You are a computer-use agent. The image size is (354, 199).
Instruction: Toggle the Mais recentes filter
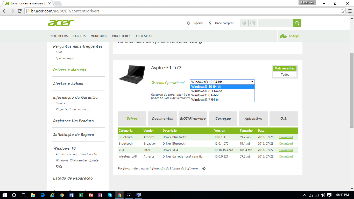pyautogui.click(x=285, y=68)
